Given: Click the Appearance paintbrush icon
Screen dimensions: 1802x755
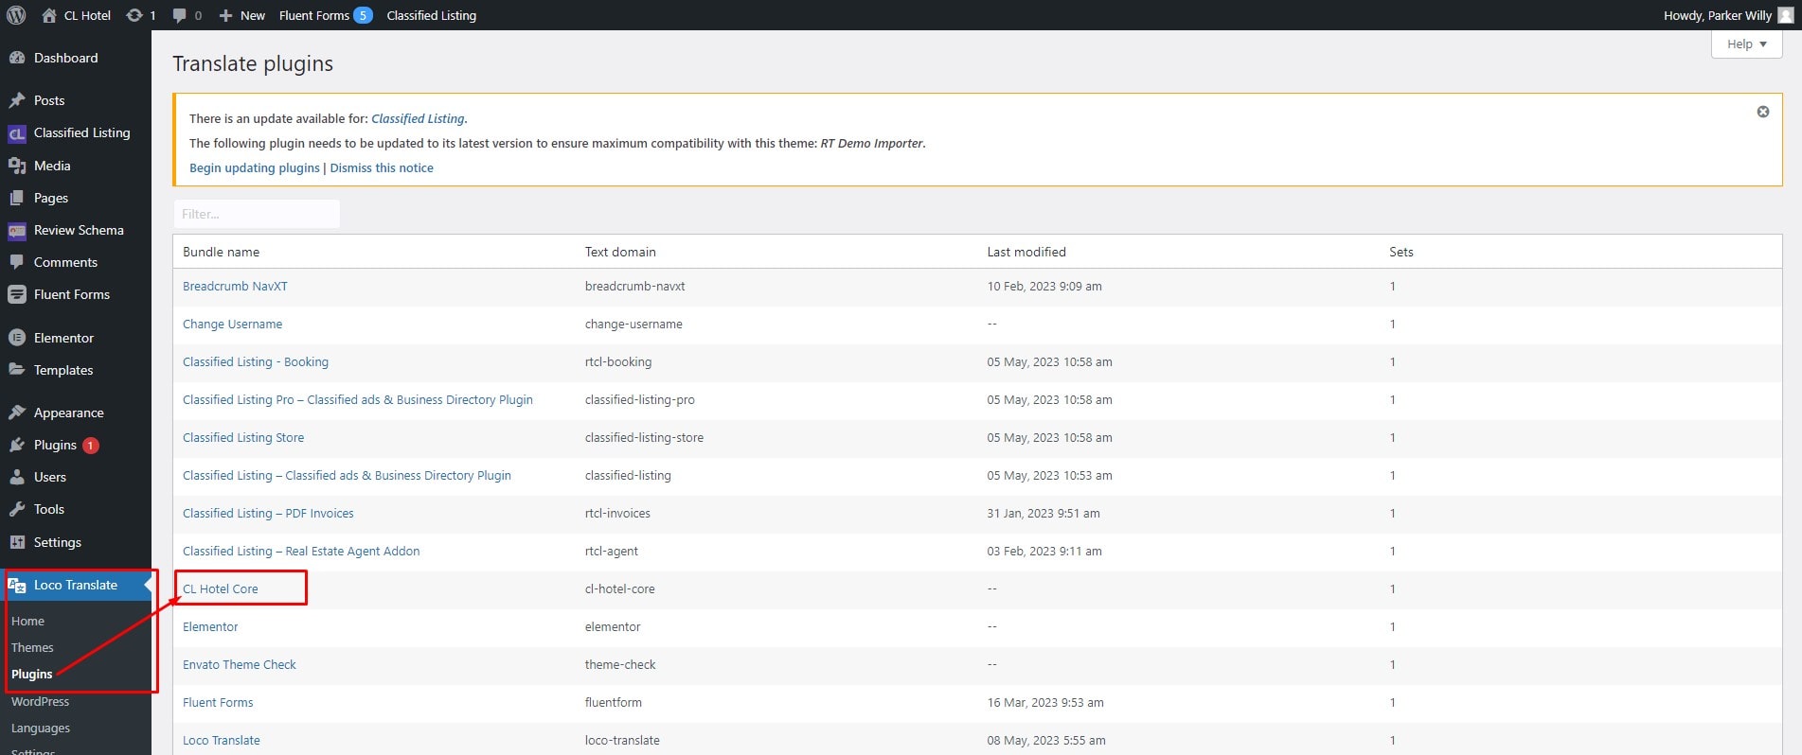Looking at the screenshot, I should [x=16, y=413].
